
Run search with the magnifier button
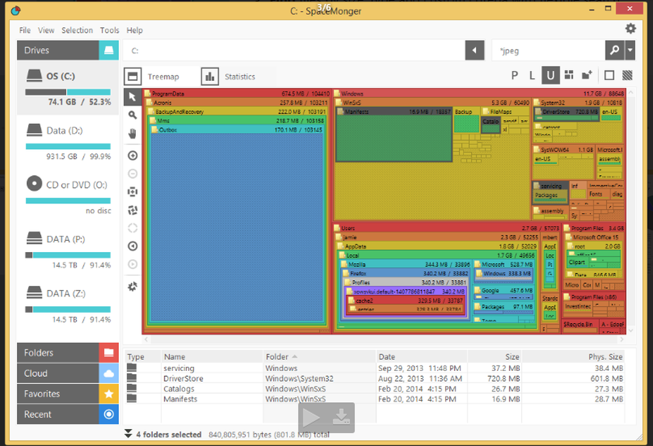click(614, 50)
